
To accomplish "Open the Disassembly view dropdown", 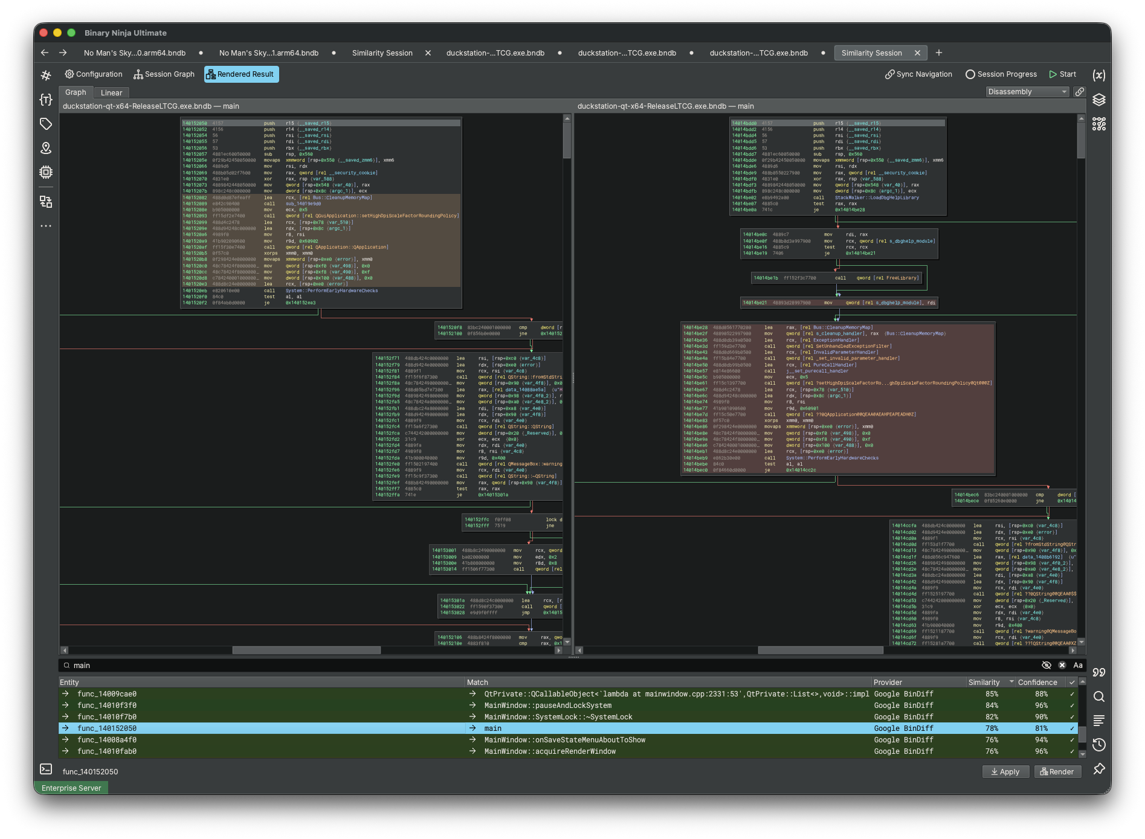I will pos(1027,92).
